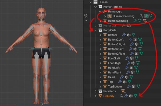
Task: Select the FullBody object name
Action: pos(109,96)
